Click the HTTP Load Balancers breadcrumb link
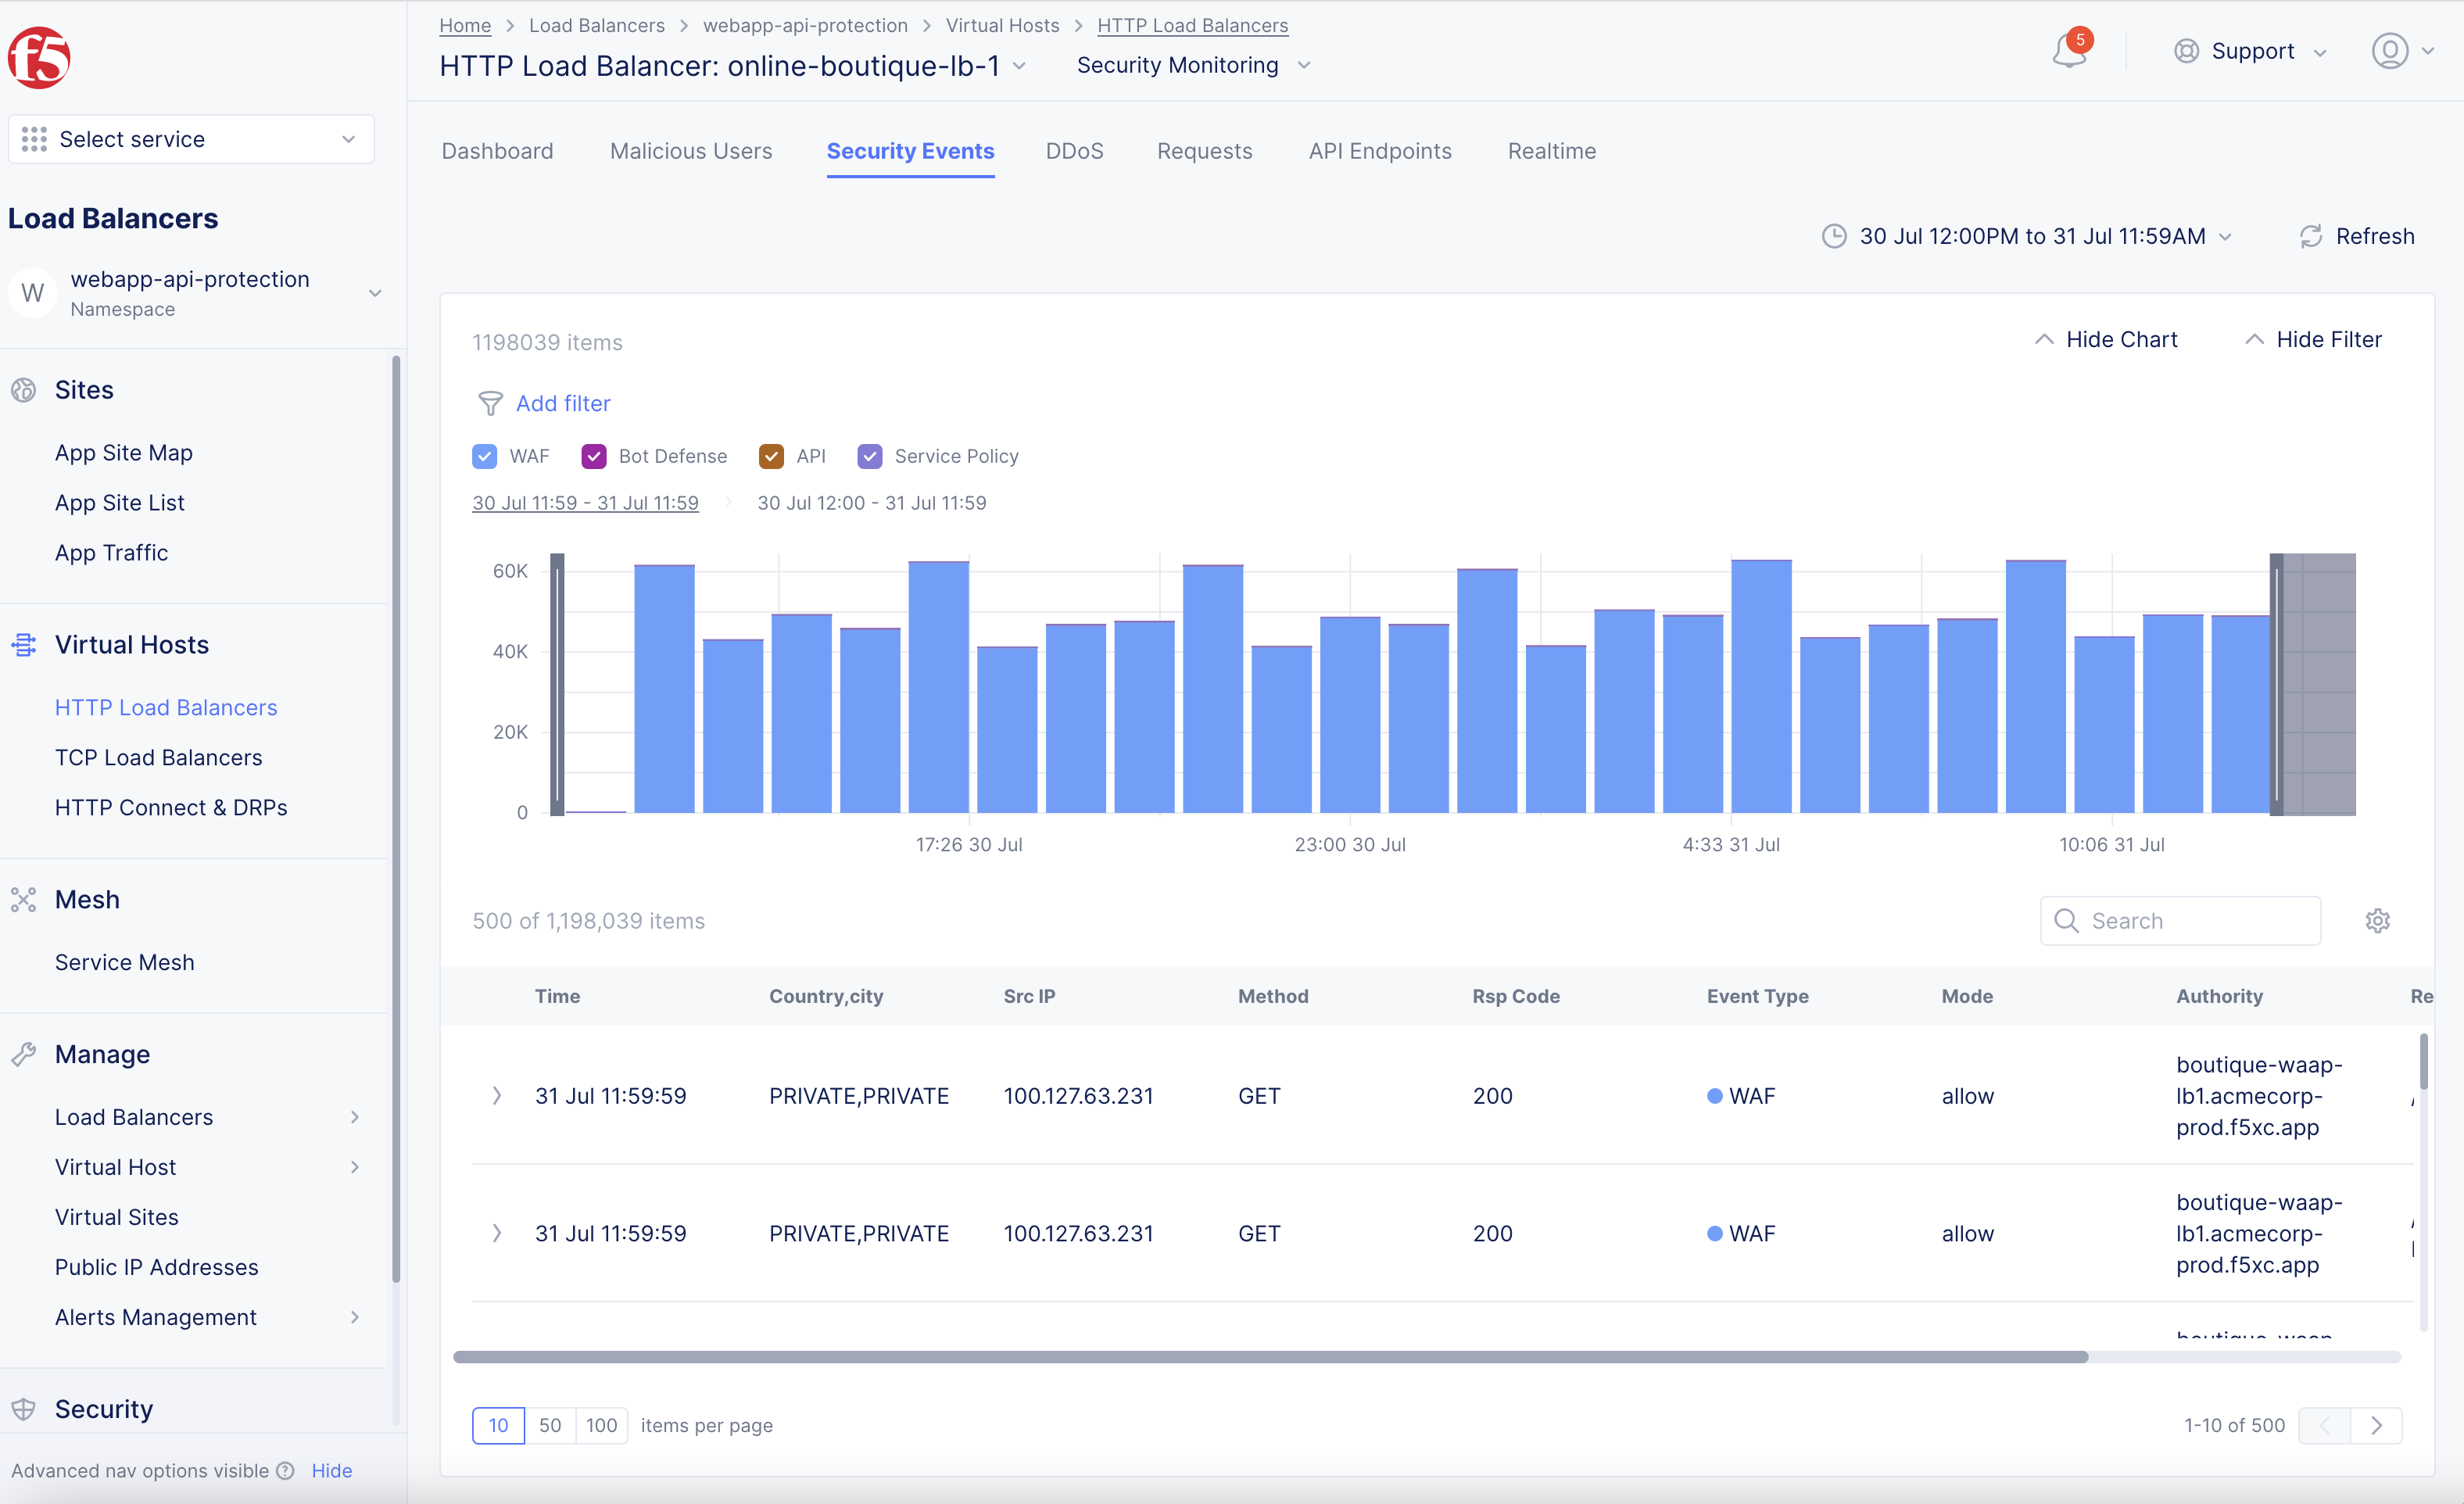Image resolution: width=2464 pixels, height=1504 pixels. (1192, 25)
